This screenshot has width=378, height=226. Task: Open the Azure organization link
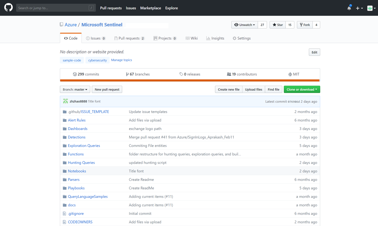pos(71,25)
